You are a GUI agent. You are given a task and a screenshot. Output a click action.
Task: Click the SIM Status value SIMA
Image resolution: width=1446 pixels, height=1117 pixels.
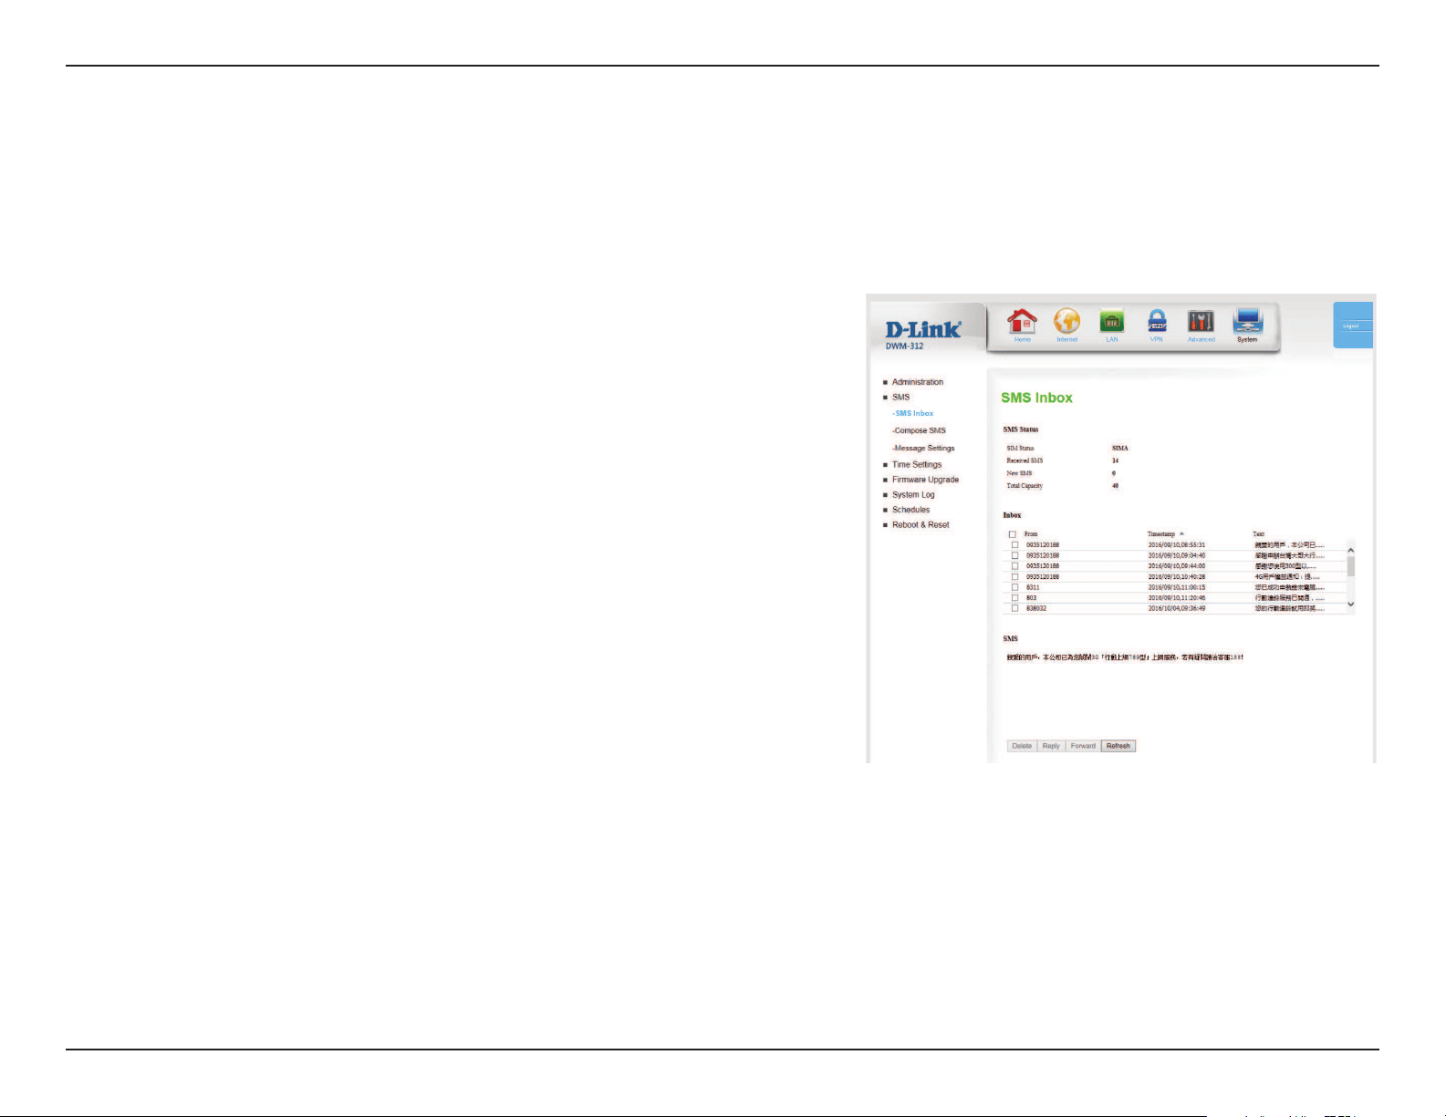click(1120, 449)
